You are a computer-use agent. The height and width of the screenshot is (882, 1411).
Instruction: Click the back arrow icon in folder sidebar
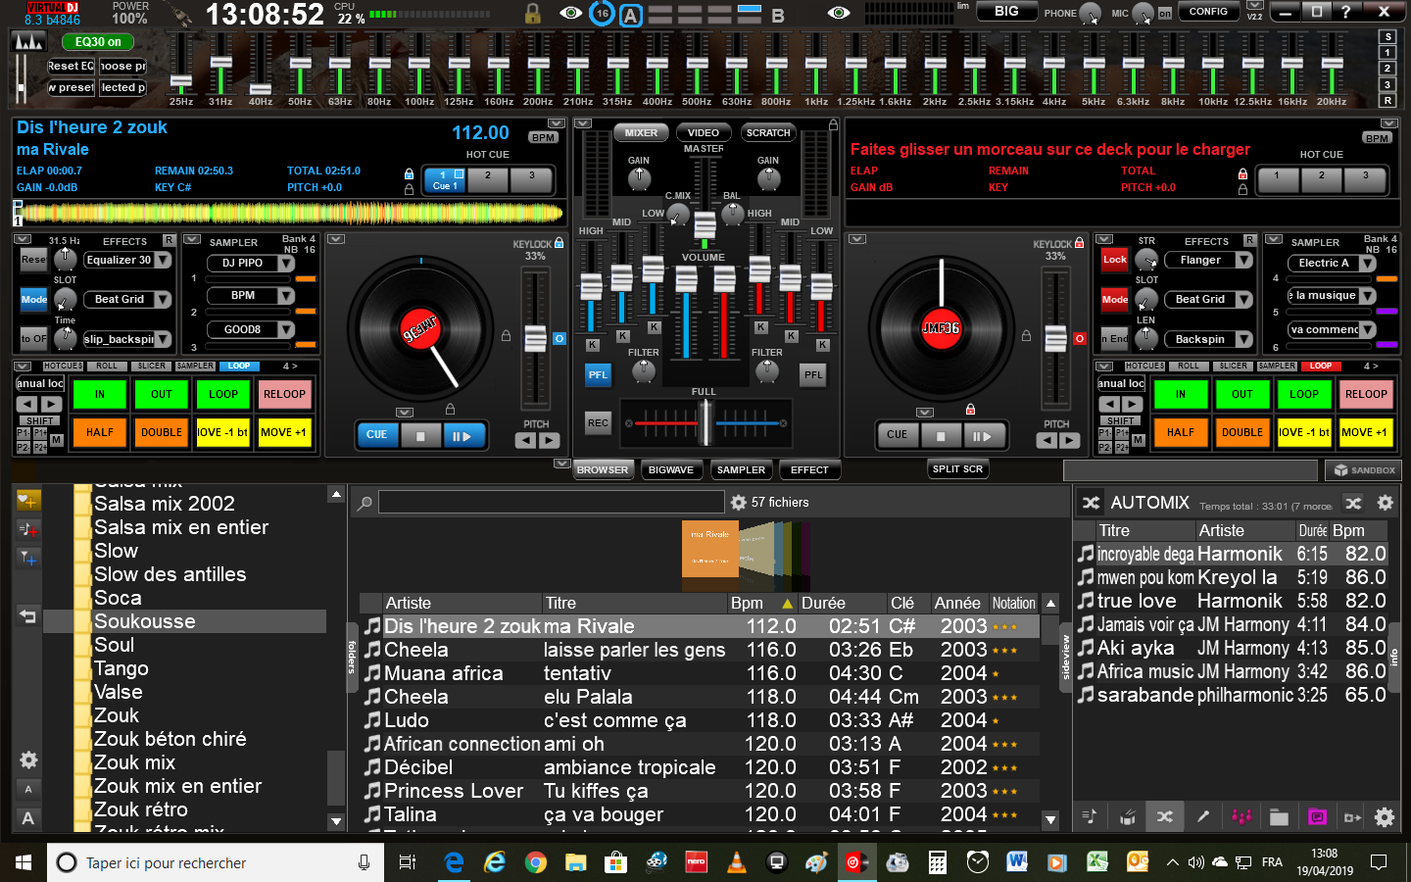click(x=28, y=616)
